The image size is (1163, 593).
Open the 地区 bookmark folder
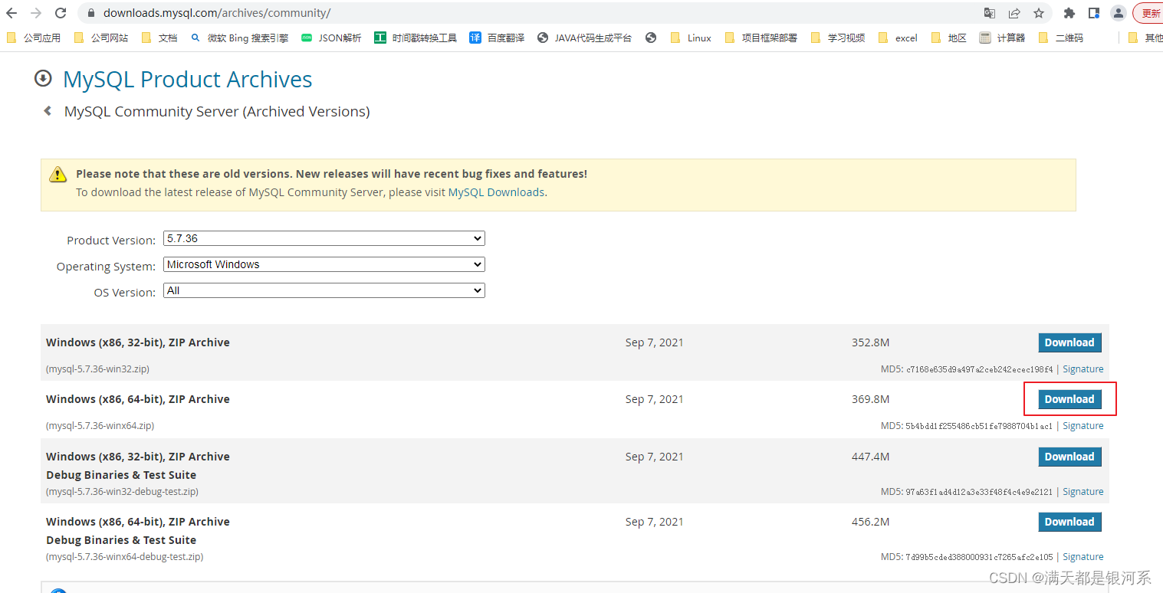948,38
